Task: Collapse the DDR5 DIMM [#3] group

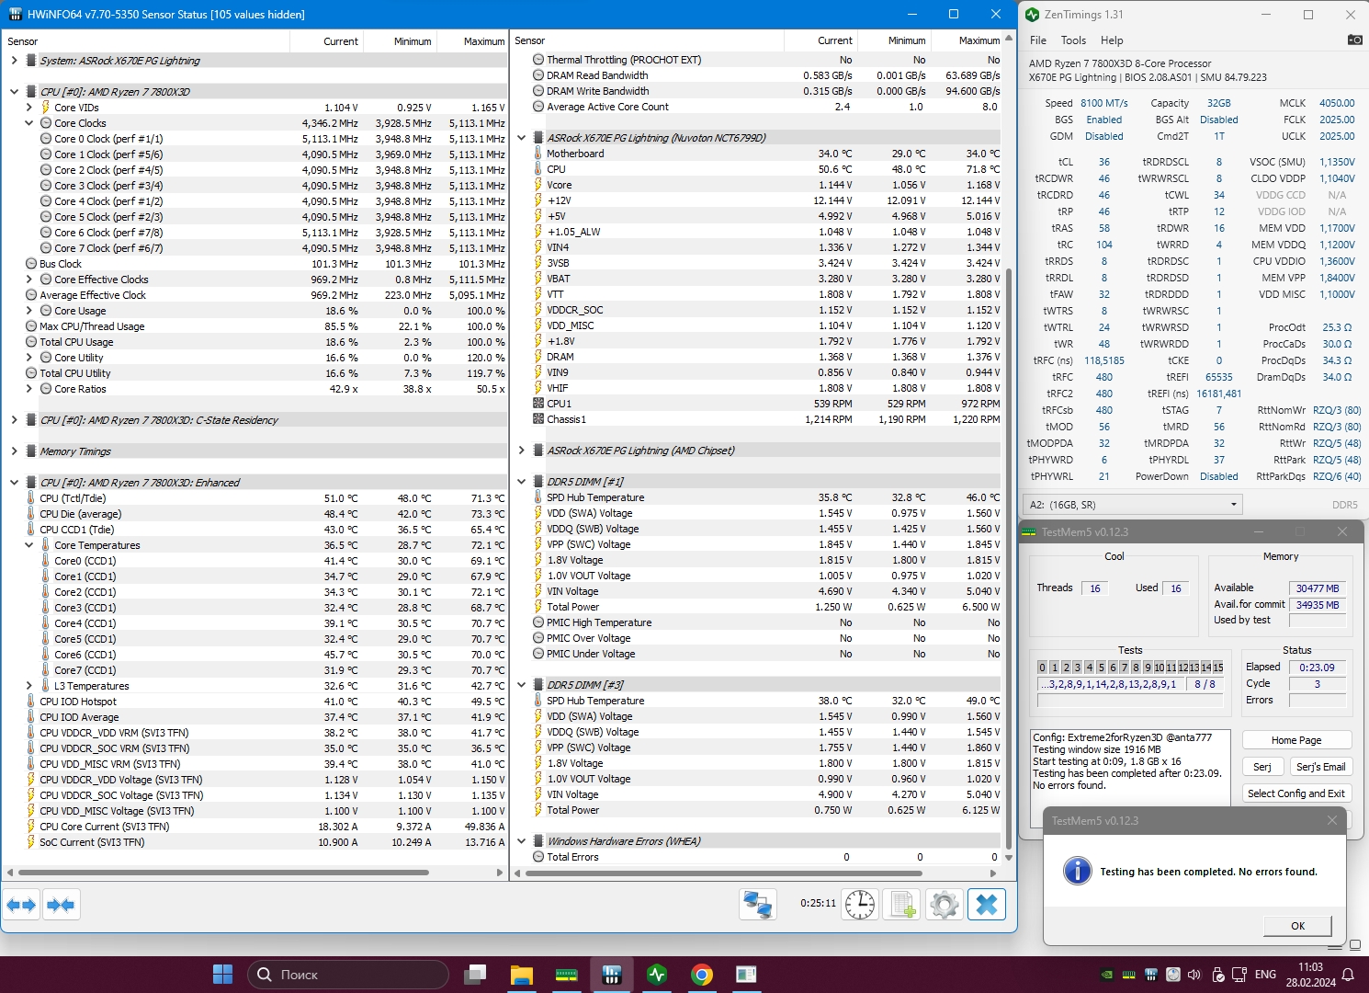Action: coord(521,685)
